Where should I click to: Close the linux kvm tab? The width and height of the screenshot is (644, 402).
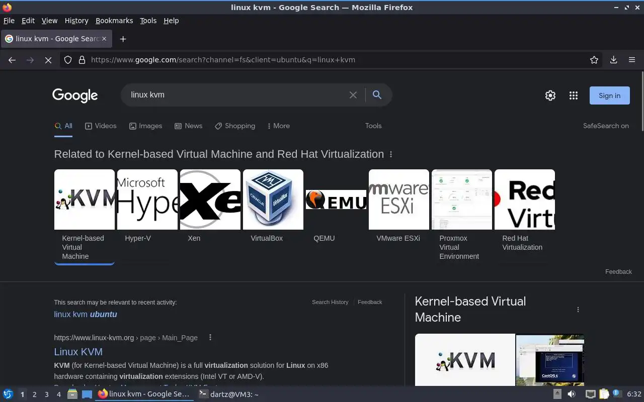coord(104,39)
